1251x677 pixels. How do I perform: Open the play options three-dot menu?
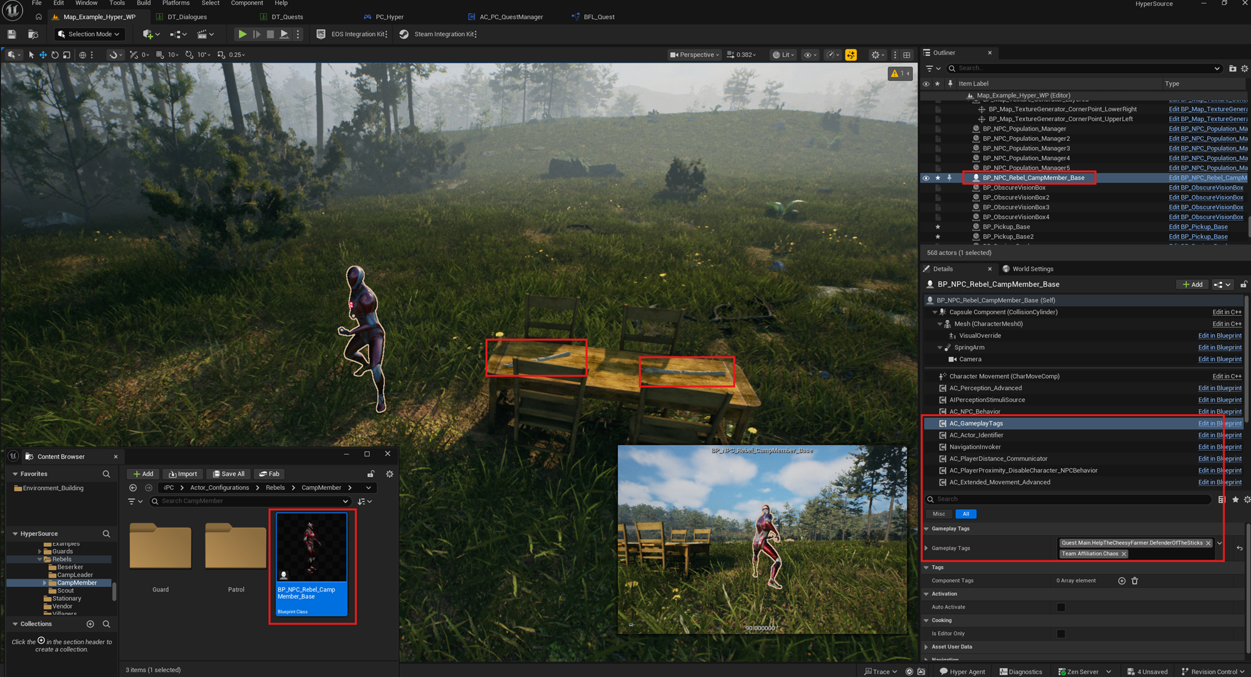tap(298, 34)
